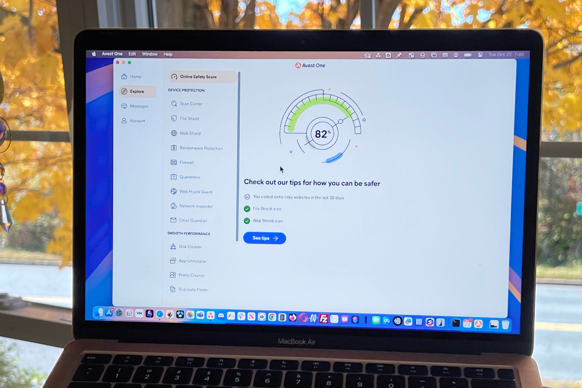Select Online Safety Score tab
This screenshot has width=582, height=388.
(x=200, y=76)
